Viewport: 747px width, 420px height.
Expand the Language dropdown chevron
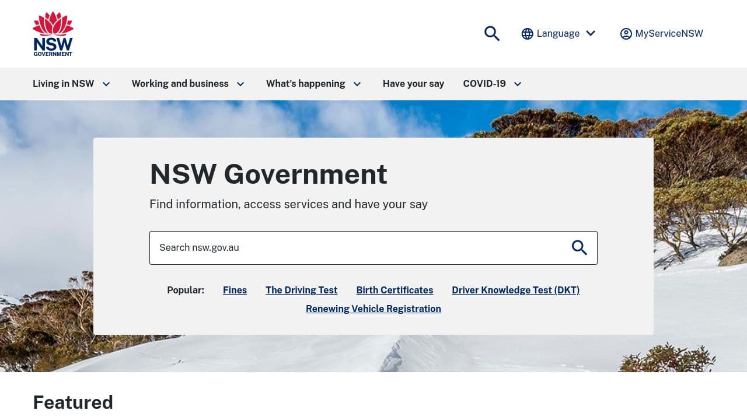click(590, 33)
